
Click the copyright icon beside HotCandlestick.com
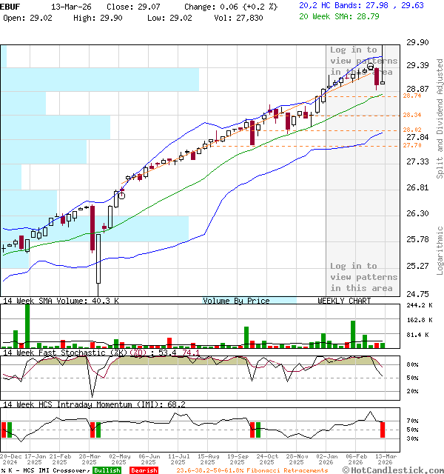pos(346,470)
